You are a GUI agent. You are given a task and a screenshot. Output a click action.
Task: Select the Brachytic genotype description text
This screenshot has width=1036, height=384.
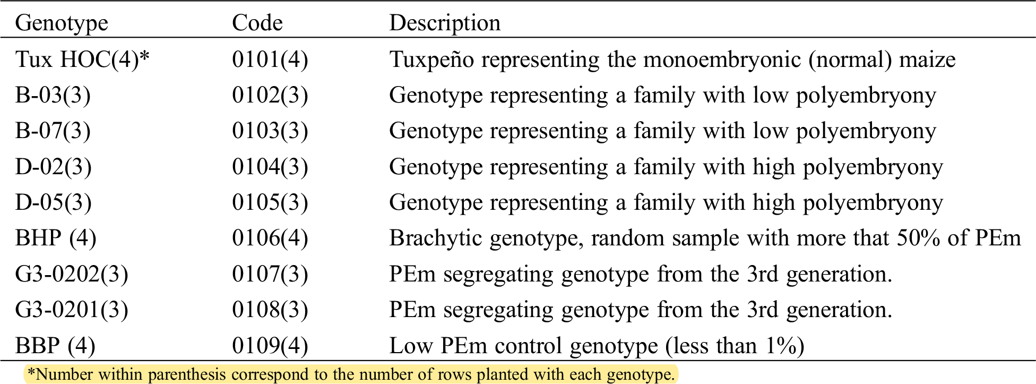click(x=705, y=238)
